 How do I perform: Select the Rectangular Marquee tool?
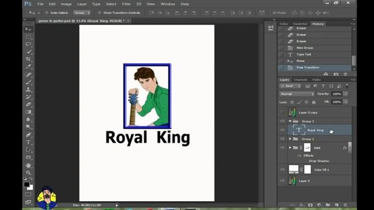tap(29, 37)
